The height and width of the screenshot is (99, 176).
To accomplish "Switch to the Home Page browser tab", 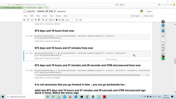I will [x=11, y=8].
